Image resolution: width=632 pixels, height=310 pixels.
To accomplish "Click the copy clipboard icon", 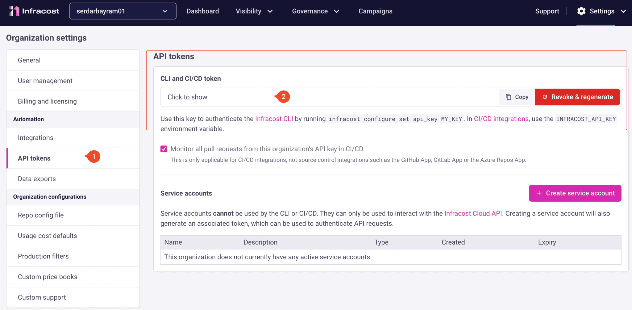I will click(x=508, y=97).
